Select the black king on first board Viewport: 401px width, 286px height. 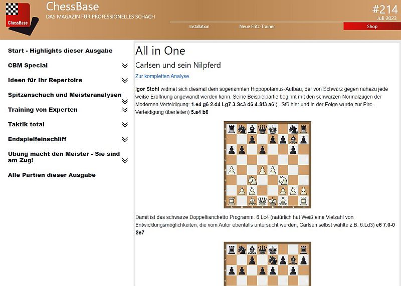(272, 128)
